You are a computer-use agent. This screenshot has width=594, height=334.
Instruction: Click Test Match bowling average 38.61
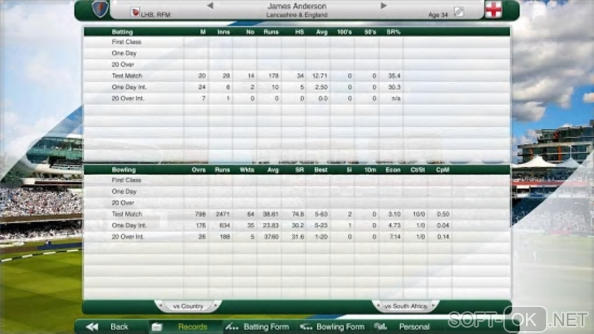(x=271, y=214)
